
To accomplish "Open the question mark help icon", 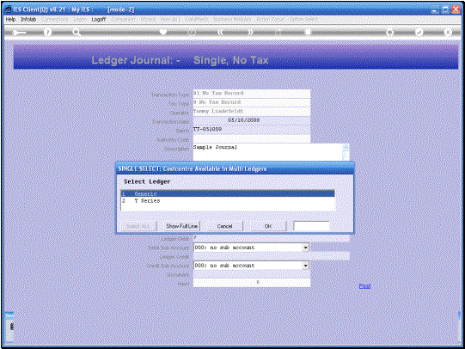I will pos(47,32).
